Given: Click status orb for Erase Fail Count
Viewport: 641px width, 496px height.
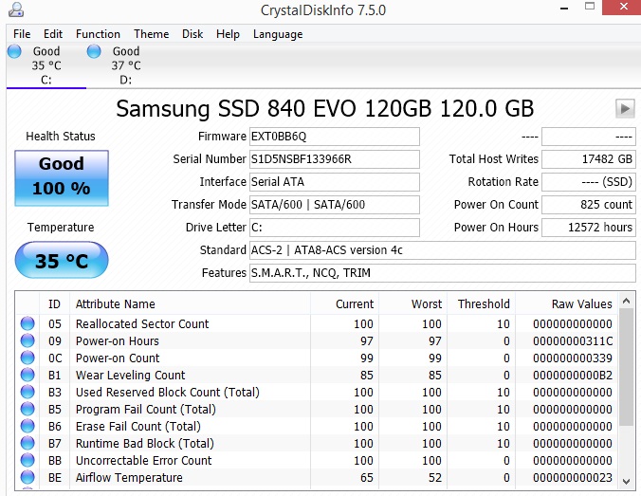Looking at the screenshot, I should pyautogui.click(x=27, y=426).
